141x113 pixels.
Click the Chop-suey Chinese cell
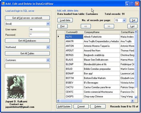pos(101,96)
